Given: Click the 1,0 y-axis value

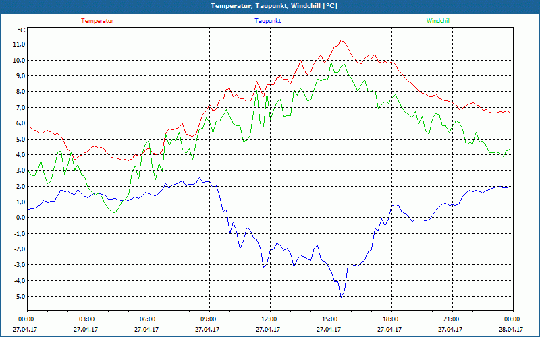Looking at the screenshot, I should [x=20, y=202].
